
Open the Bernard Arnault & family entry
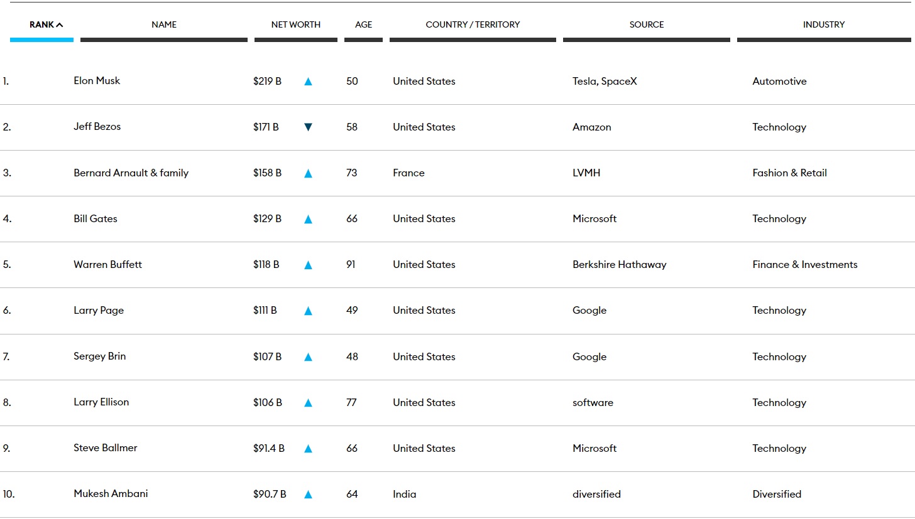(131, 173)
